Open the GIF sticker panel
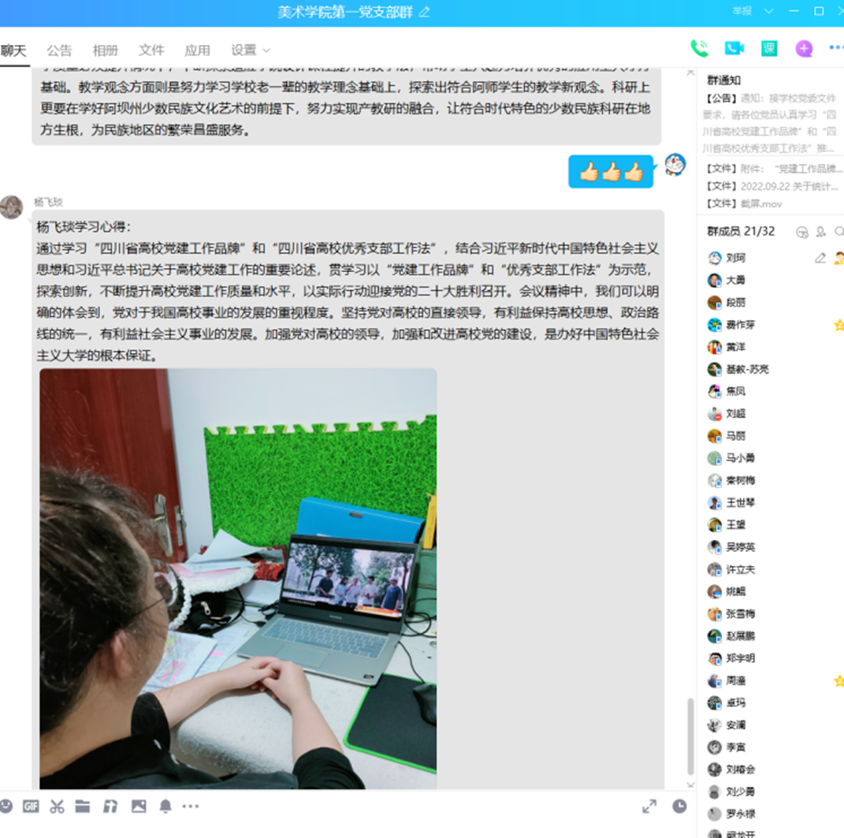The height and width of the screenshot is (838, 844). pos(31,806)
